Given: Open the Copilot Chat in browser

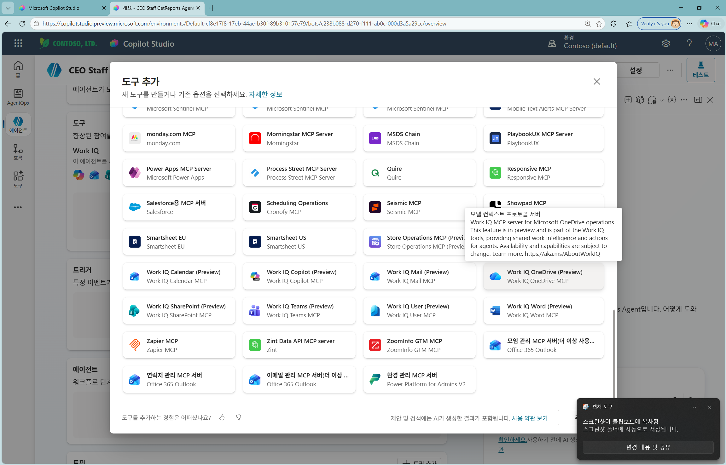Looking at the screenshot, I should pyautogui.click(x=710, y=24).
